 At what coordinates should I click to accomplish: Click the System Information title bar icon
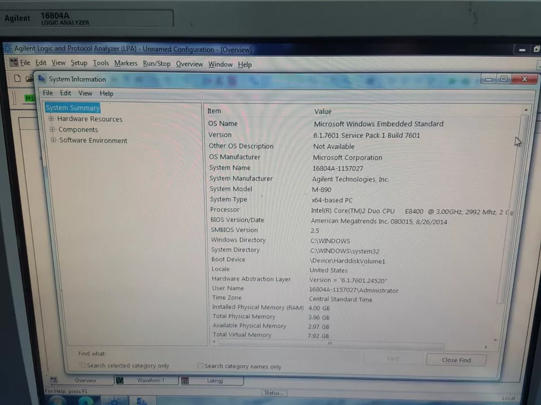click(42, 79)
